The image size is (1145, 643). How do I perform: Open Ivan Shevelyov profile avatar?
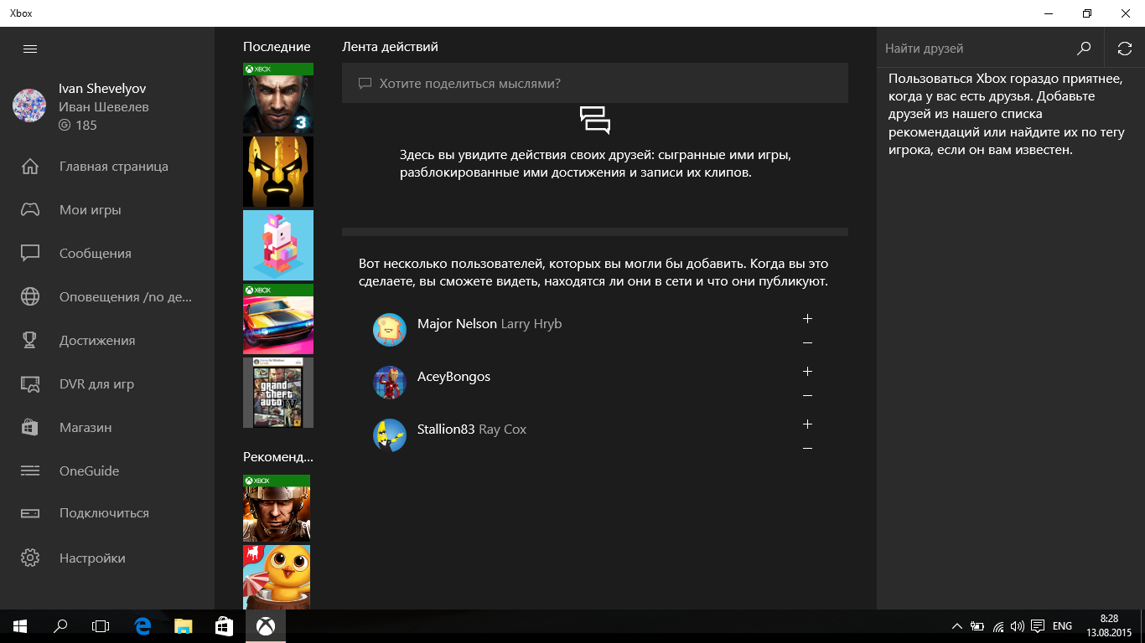click(29, 105)
